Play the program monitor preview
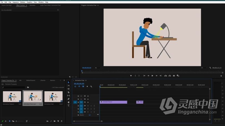Viewport: 225px width, 126px height. coord(152,76)
